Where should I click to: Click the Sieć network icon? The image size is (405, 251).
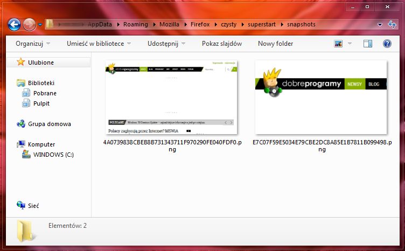coord(21,205)
